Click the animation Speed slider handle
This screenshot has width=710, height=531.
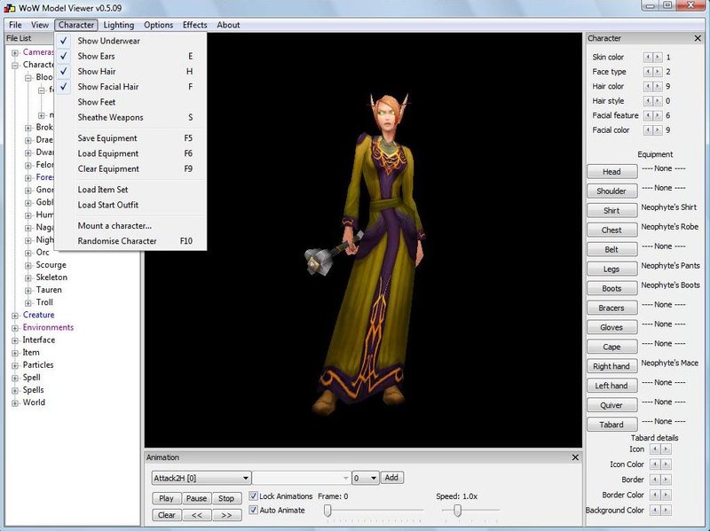(457, 511)
